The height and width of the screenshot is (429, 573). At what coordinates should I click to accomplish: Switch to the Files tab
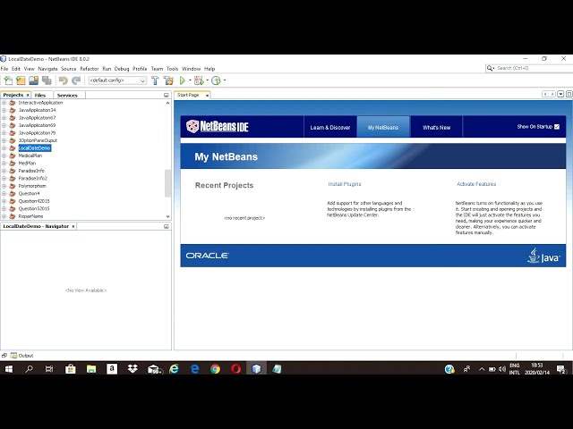pos(40,96)
